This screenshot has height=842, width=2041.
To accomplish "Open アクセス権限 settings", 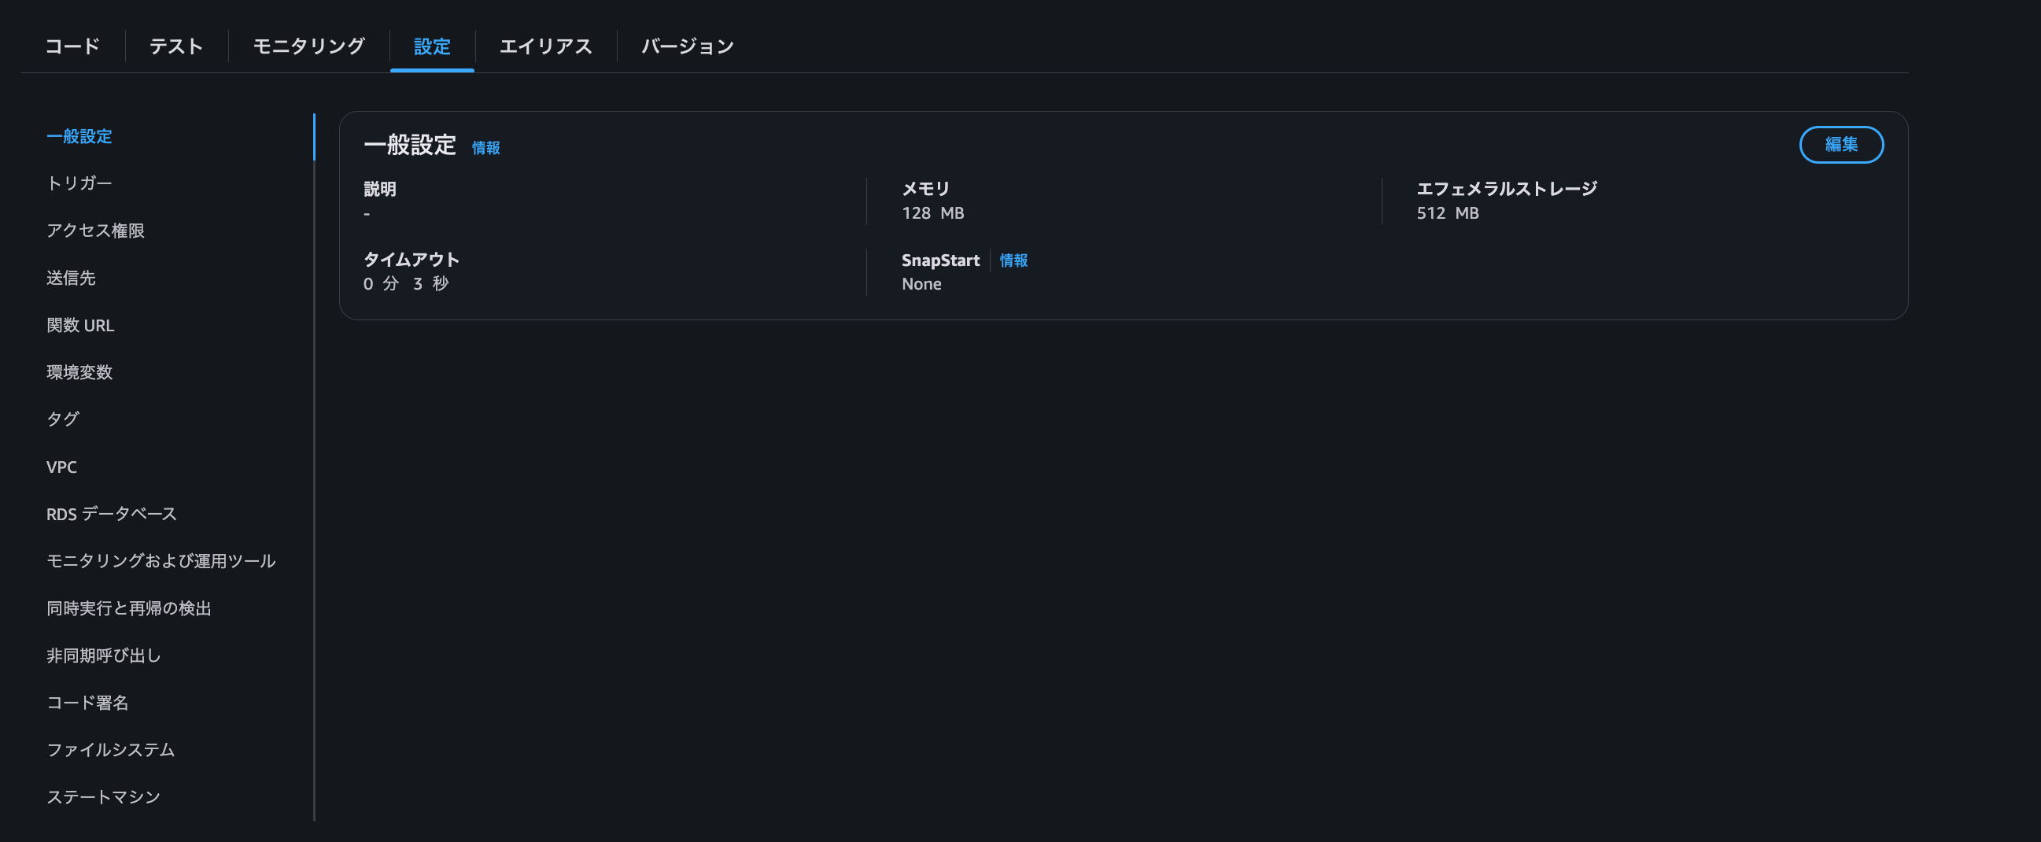I will pyautogui.click(x=95, y=231).
